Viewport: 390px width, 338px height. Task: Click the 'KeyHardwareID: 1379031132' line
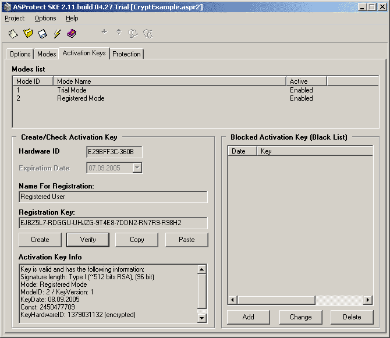coord(78,315)
